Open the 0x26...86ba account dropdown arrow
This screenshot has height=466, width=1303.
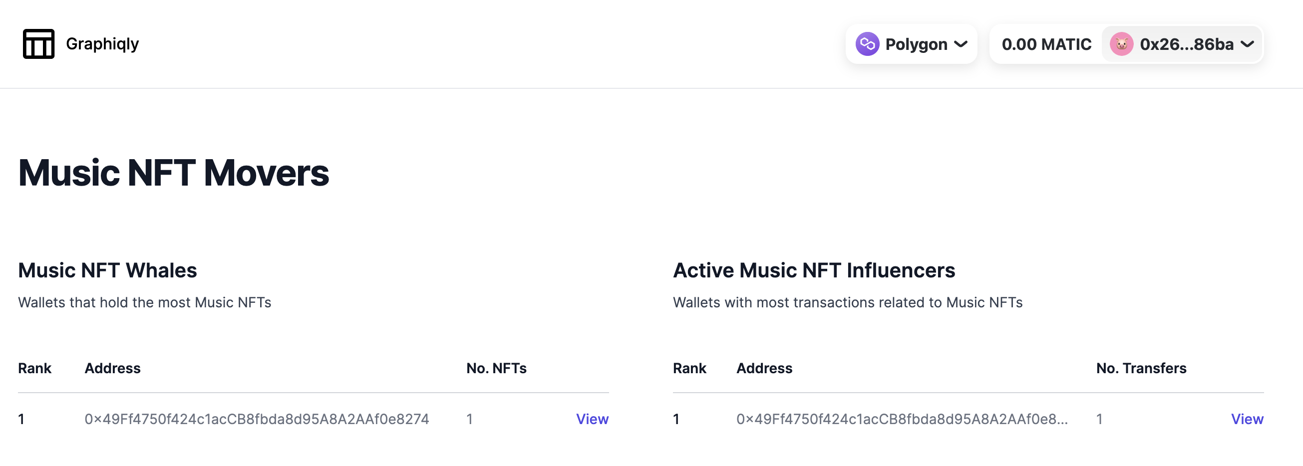(1248, 44)
